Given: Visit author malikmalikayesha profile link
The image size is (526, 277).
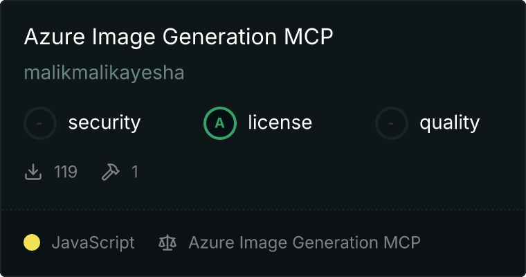Looking at the screenshot, I should tap(104, 73).
